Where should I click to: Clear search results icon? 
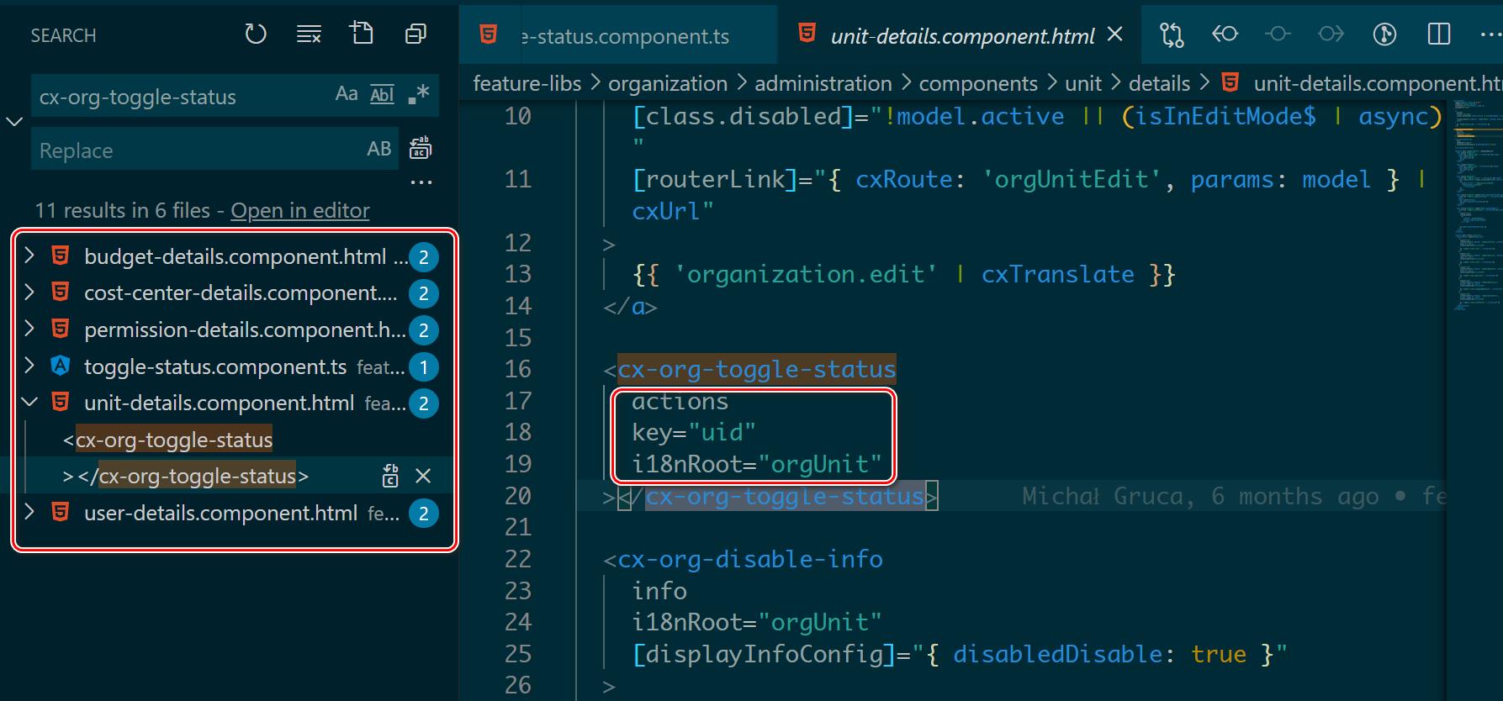[309, 34]
